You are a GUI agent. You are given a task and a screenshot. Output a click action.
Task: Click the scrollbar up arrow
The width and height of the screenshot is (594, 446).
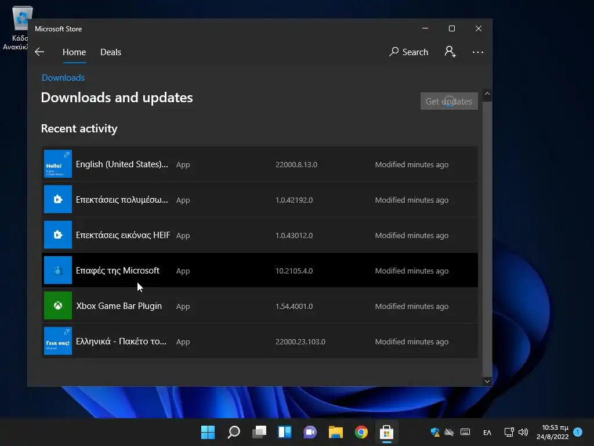487,93
